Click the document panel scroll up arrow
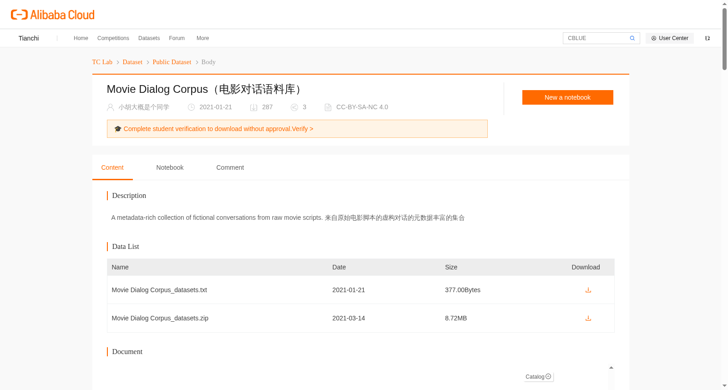This screenshot has height=390, width=728. tap(611, 367)
